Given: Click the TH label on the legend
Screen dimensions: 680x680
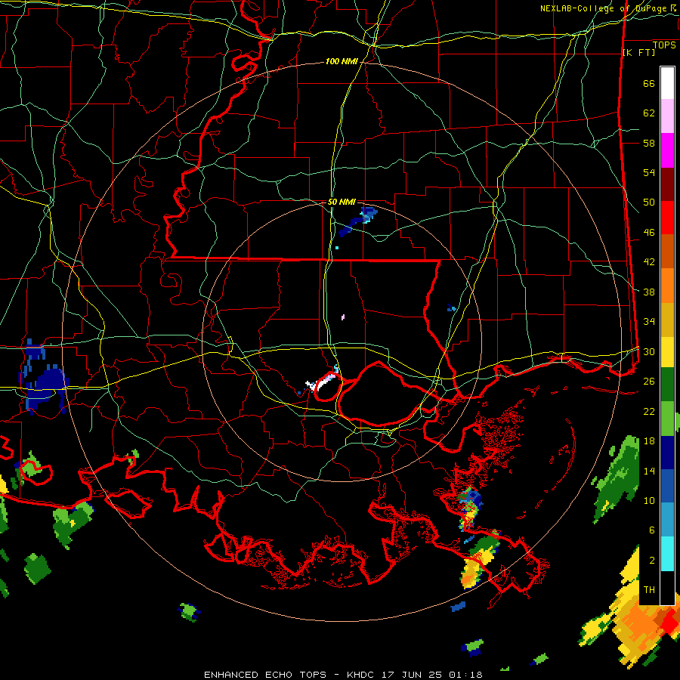Looking at the screenshot, I should pos(649,590).
